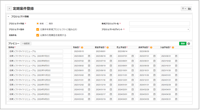200x110 pixels.
Task: Open calendar for 引合日 2024/01/02
Action: tap(89, 89)
